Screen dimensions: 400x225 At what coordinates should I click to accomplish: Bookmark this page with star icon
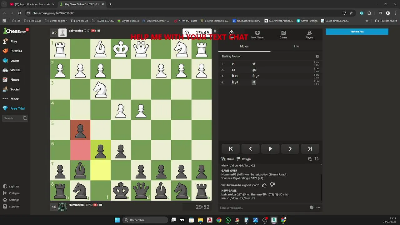pyautogui.click(x=351, y=13)
